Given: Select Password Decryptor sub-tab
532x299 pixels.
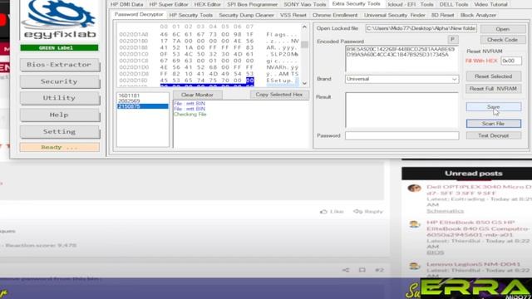Looking at the screenshot, I should [x=139, y=15].
